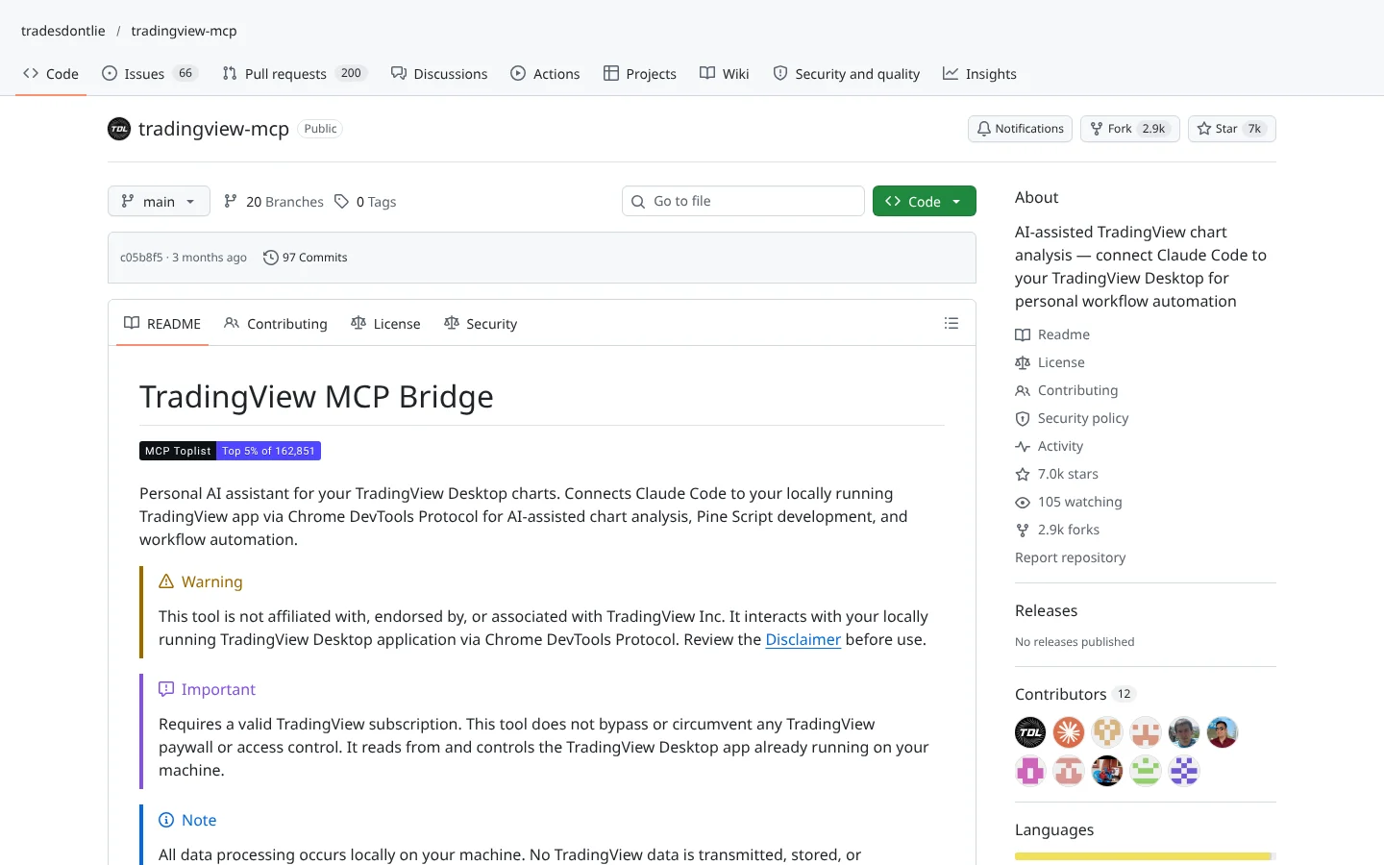Click the tradingview-mcp repository avatar logo
Viewport: 1384px width, 865px height.
(119, 129)
